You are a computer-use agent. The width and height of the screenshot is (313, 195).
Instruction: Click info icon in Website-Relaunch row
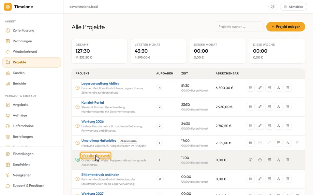coord(250,160)
